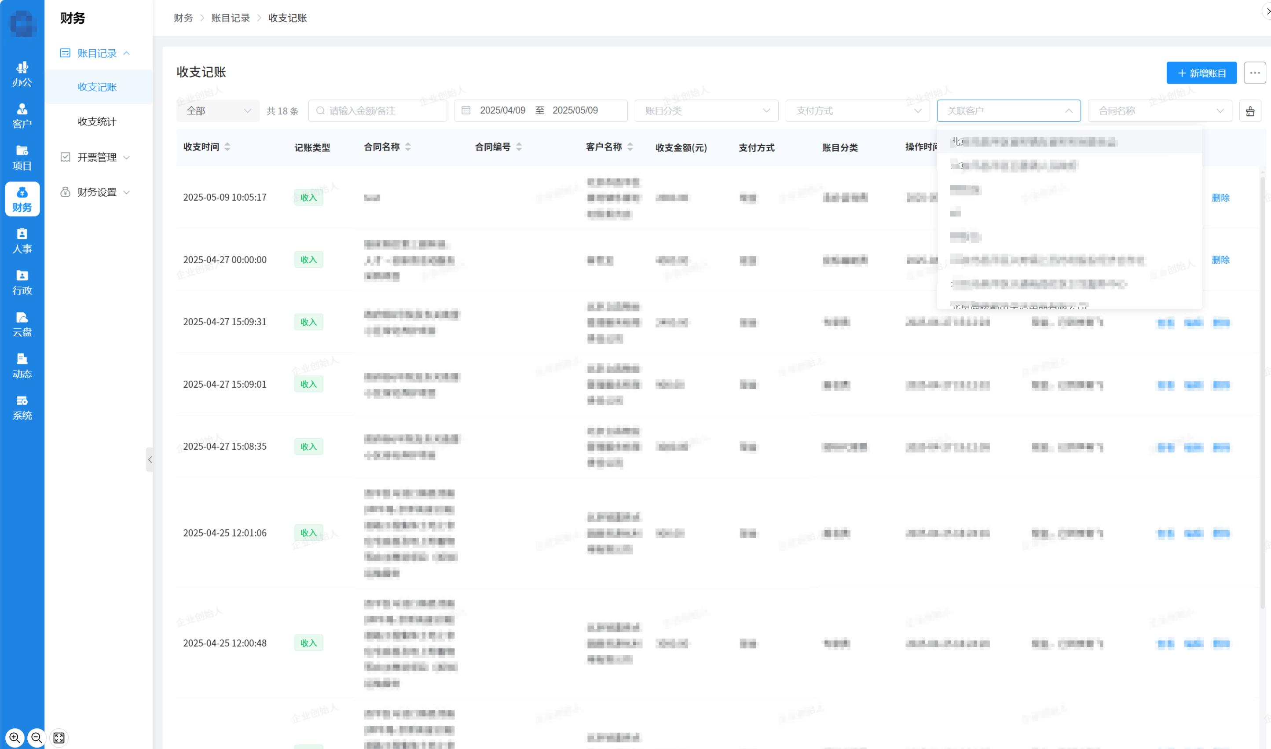Image resolution: width=1271 pixels, height=749 pixels.
Task: Select the first option in 关联客户 list
Action: [1069, 142]
